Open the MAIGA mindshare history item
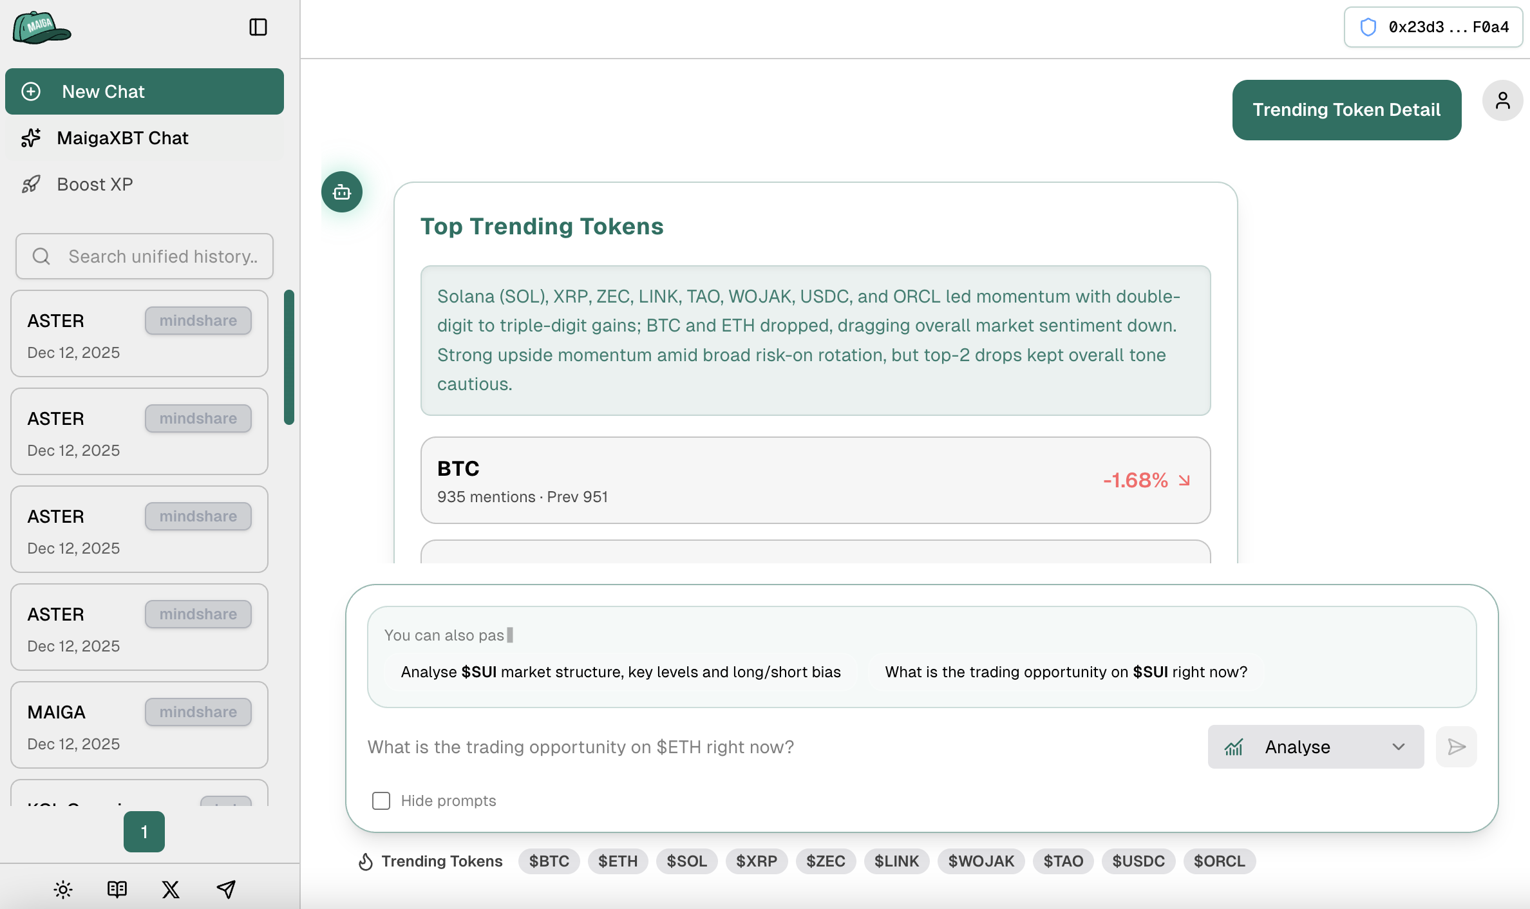The width and height of the screenshot is (1530, 909). 139,725
